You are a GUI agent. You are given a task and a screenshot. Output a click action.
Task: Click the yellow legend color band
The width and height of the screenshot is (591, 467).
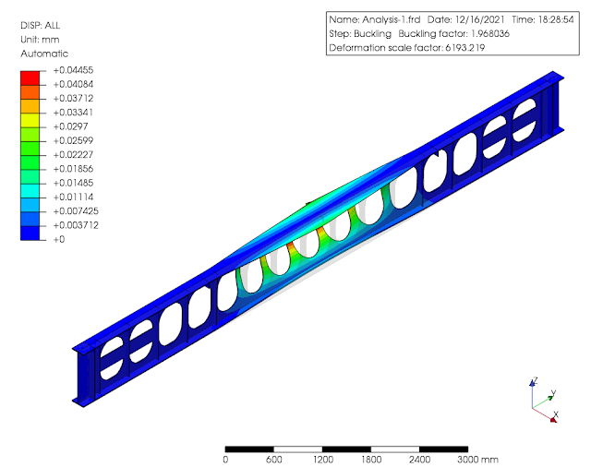tap(30, 120)
